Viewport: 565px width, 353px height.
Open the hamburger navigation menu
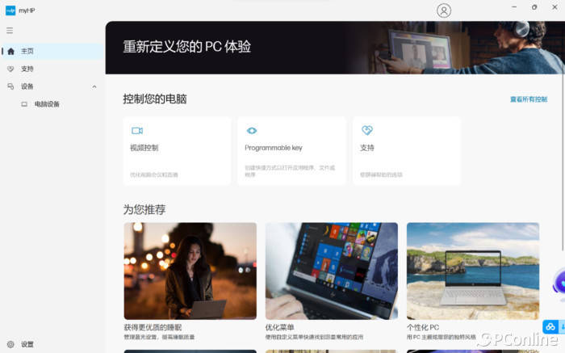tap(10, 31)
